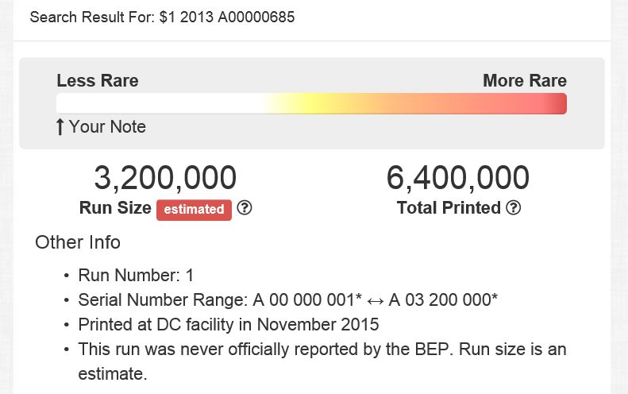Image resolution: width=628 pixels, height=394 pixels.
Task: Click the 3,200,000 run size figure
Action: pyautogui.click(x=165, y=178)
